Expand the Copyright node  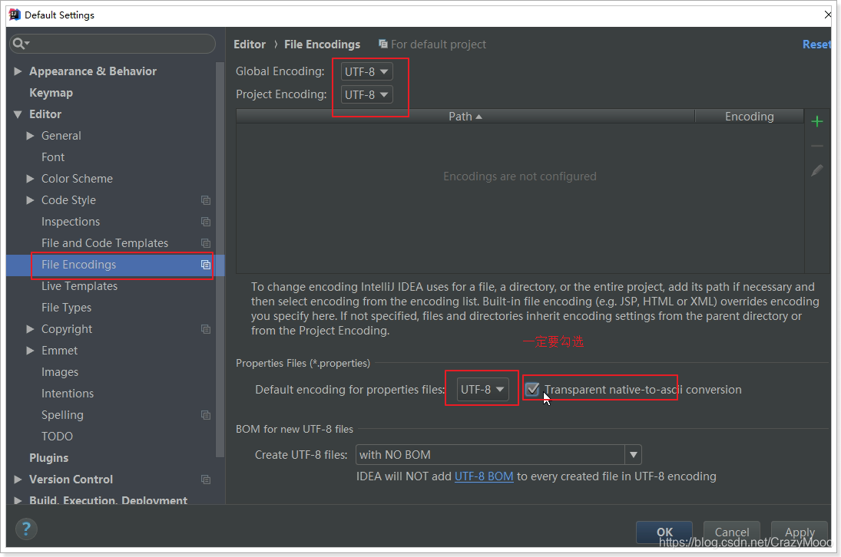point(30,329)
